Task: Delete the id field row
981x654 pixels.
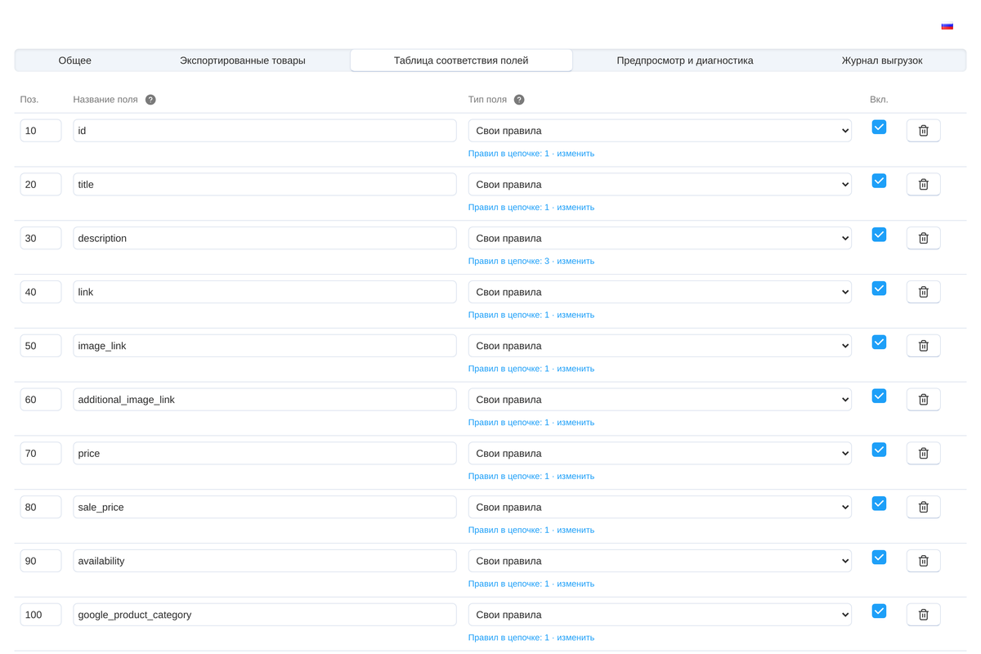Action: 923,131
